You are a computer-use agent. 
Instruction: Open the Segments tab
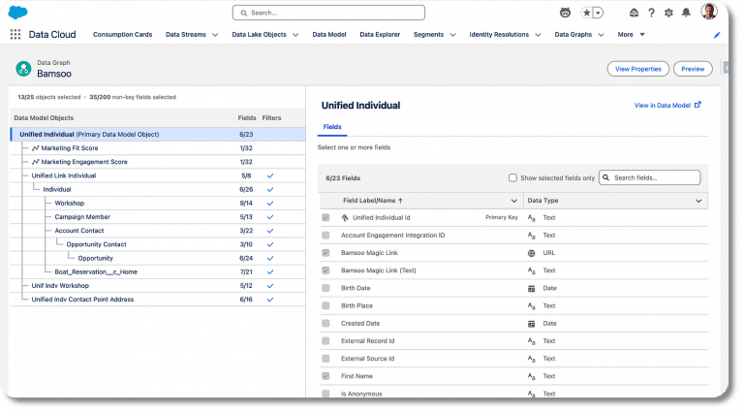[428, 35]
